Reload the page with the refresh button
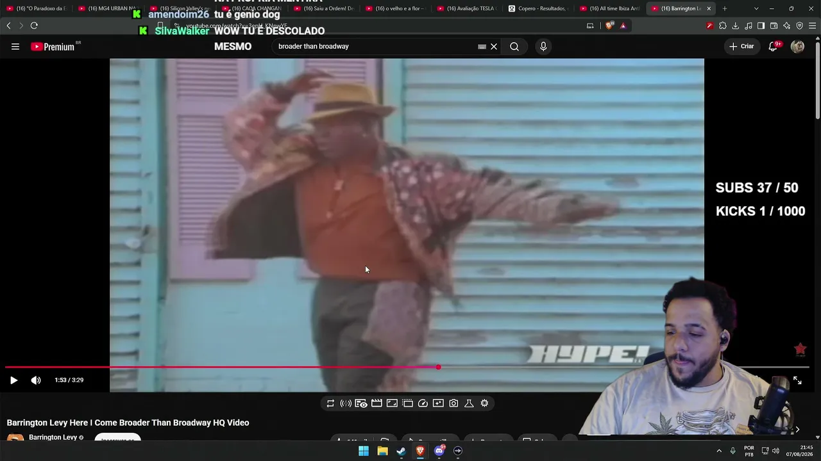Screen dimensions: 821x461 click(x=34, y=26)
